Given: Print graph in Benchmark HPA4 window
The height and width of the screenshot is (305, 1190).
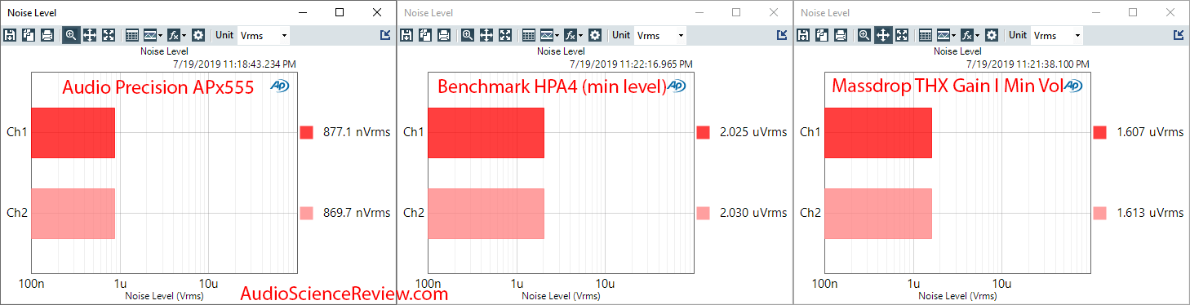Looking at the screenshot, I should coord(444,35).
